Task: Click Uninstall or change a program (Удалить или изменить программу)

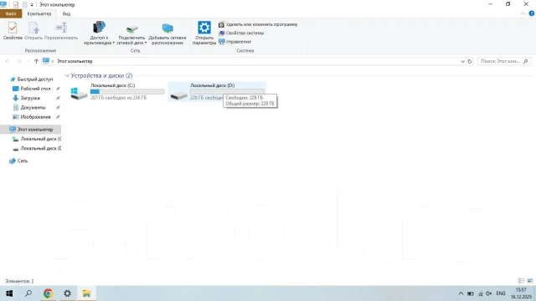Action: click(258, 24)
